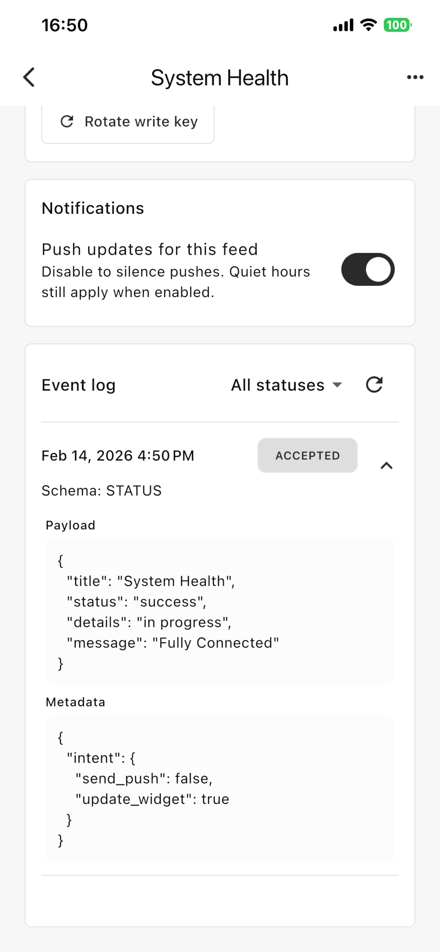Click the arrow next to All statuses
The image size is (440, 952).
click(x=337, y=385)
